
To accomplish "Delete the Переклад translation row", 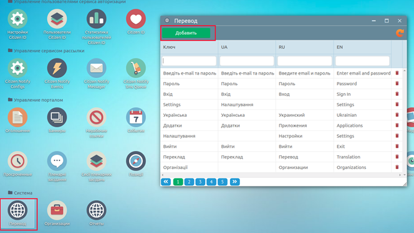I will [x=397, y=157].
